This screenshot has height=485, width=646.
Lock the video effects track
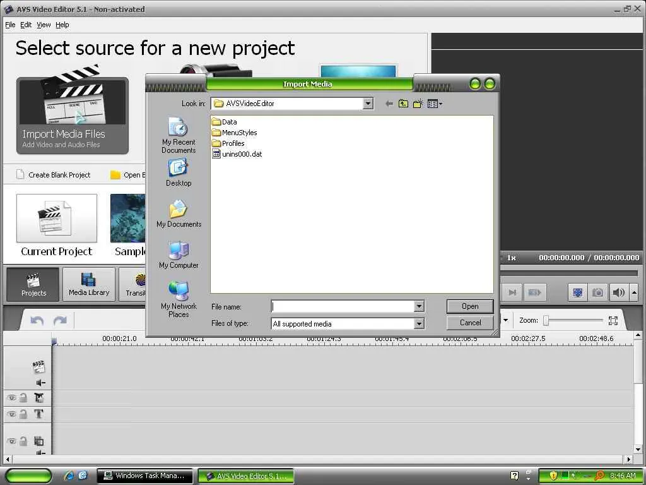coord(23,398)
